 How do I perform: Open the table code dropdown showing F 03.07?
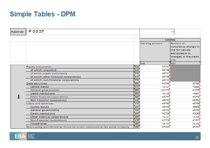click(173, 32)
